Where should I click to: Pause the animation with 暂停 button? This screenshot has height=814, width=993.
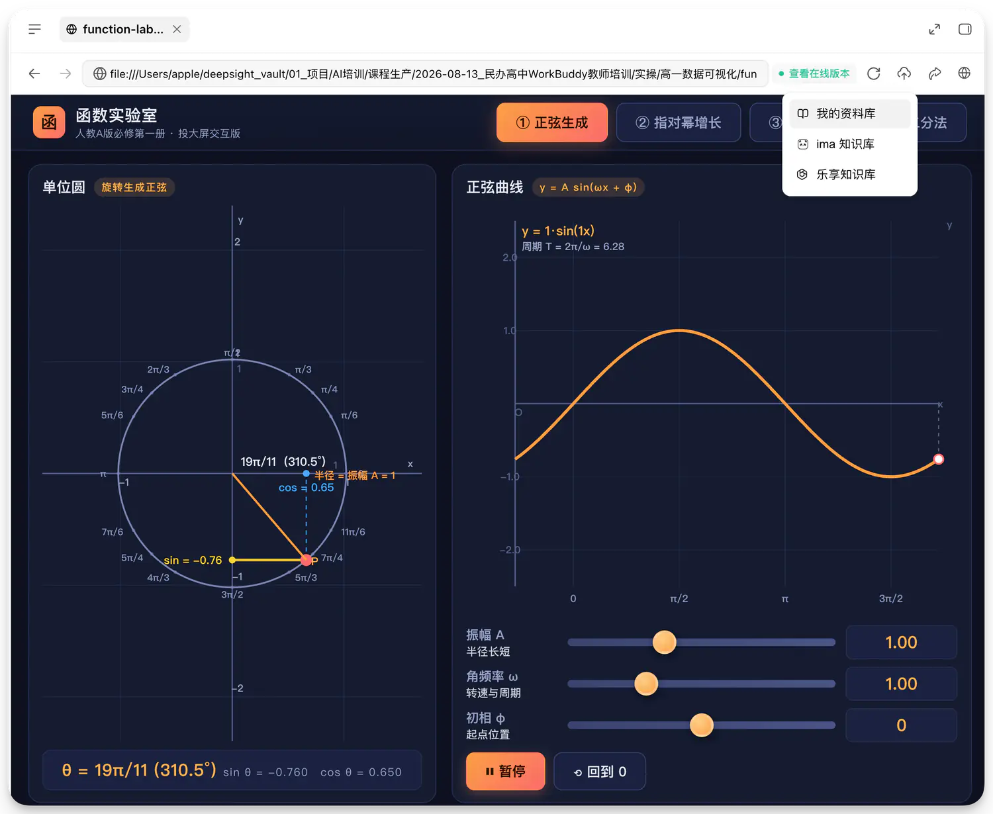(506, 771)
